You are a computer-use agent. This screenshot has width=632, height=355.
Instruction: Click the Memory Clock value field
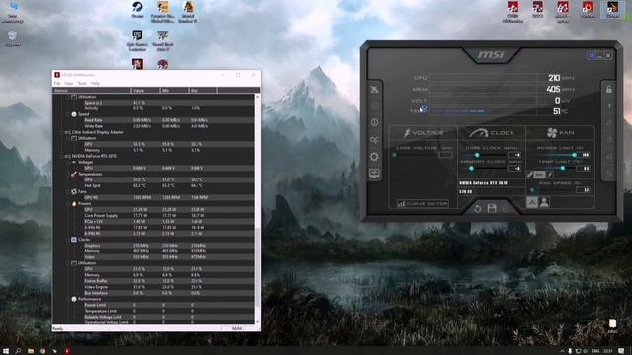pyautogui.click(x=514, y=168)
